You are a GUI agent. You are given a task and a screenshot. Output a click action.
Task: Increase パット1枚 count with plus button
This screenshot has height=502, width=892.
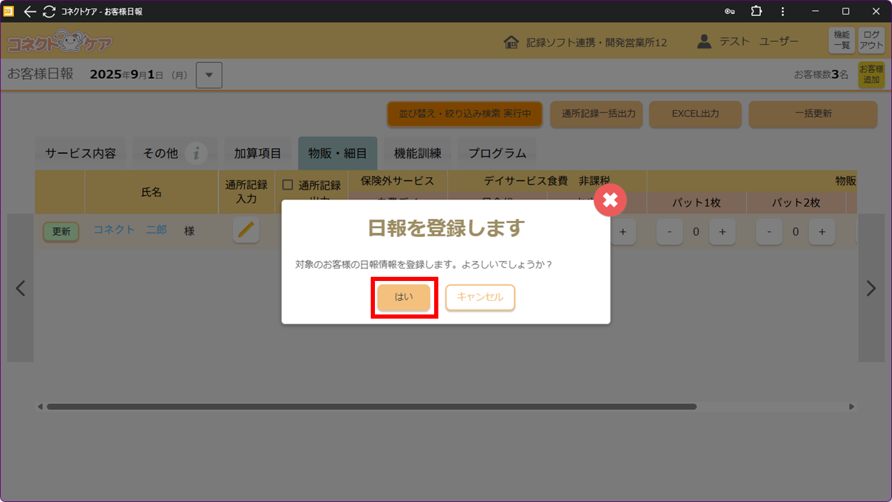723,232
